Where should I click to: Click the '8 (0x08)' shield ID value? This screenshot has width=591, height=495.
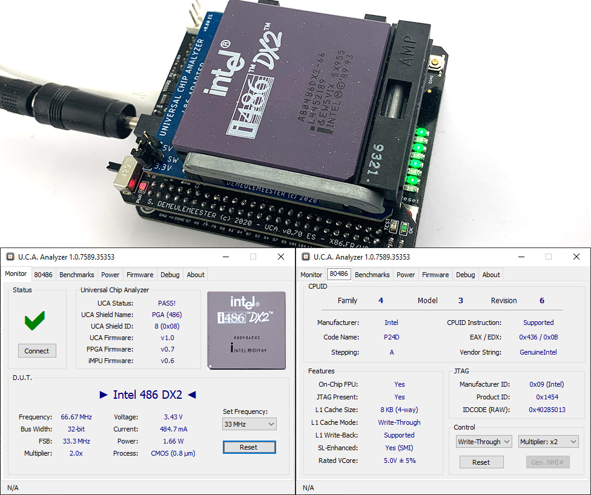point(167,326)
